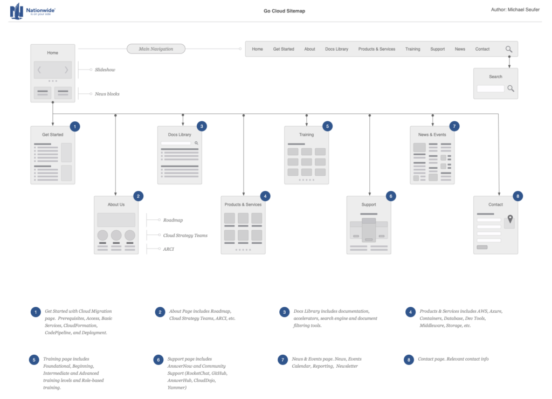
Task: Select Products & Services in navigation bar
Action: (x=377, y=49)
